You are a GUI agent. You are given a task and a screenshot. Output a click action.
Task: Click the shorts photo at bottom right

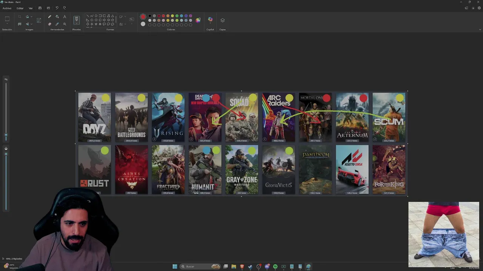[444, 234]
